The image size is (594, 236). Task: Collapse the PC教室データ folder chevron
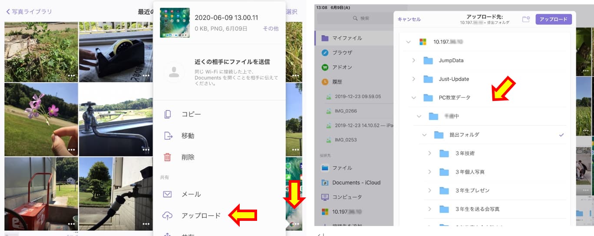pos(414,97)
